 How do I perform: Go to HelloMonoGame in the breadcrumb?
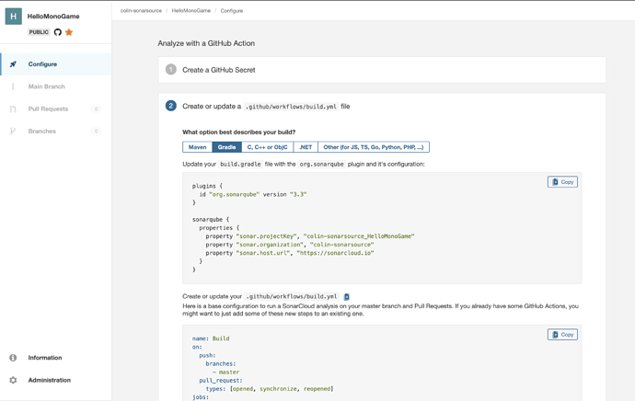click(x=191, y=10)
